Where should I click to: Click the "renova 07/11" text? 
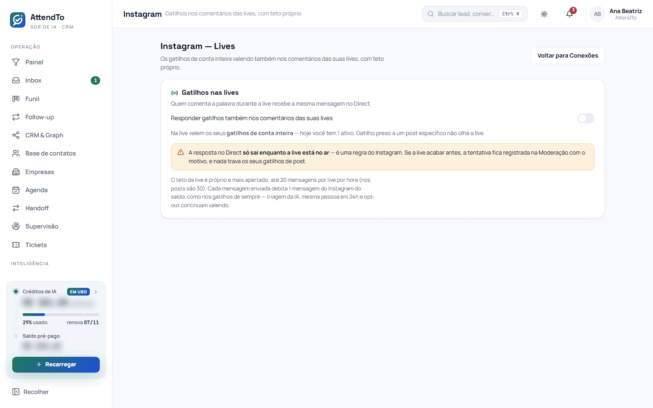[83, 322]
